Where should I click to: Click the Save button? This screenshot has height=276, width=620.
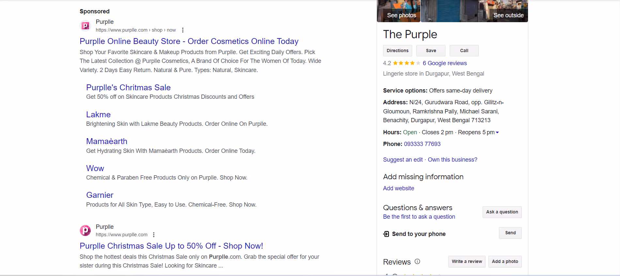tap(431, 51)
